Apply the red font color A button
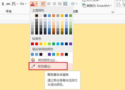Viewport: 125px width, 90px height. coord(32,4)
